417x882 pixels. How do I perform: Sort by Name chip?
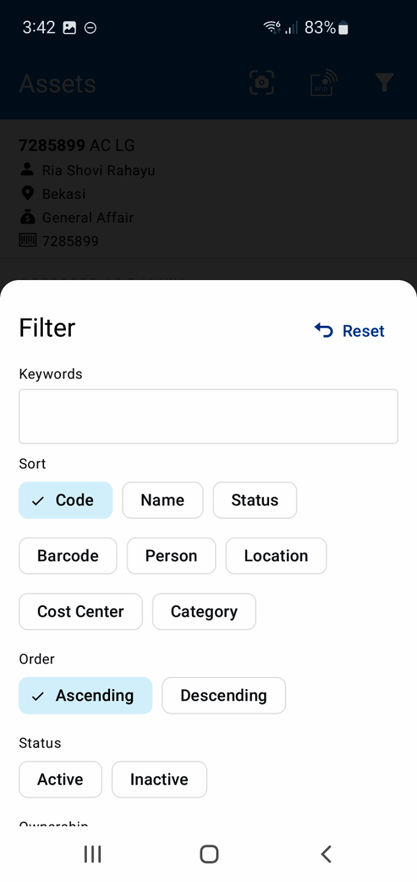[163, 500]
